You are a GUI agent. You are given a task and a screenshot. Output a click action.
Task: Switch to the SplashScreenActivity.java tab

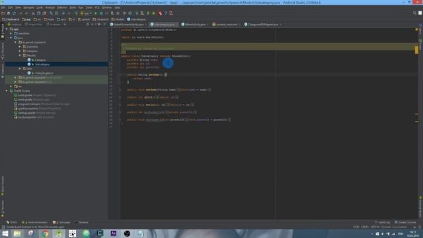click(128, 24)
